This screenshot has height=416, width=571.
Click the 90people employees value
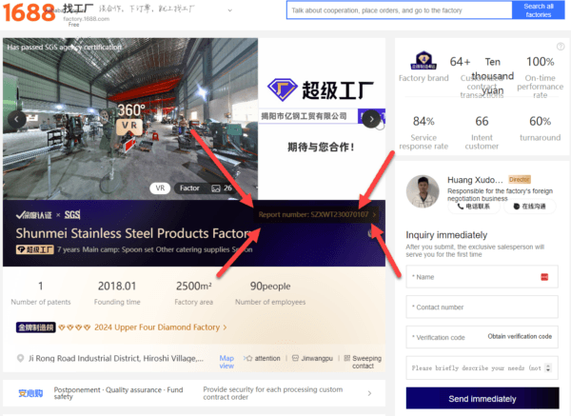270,286
